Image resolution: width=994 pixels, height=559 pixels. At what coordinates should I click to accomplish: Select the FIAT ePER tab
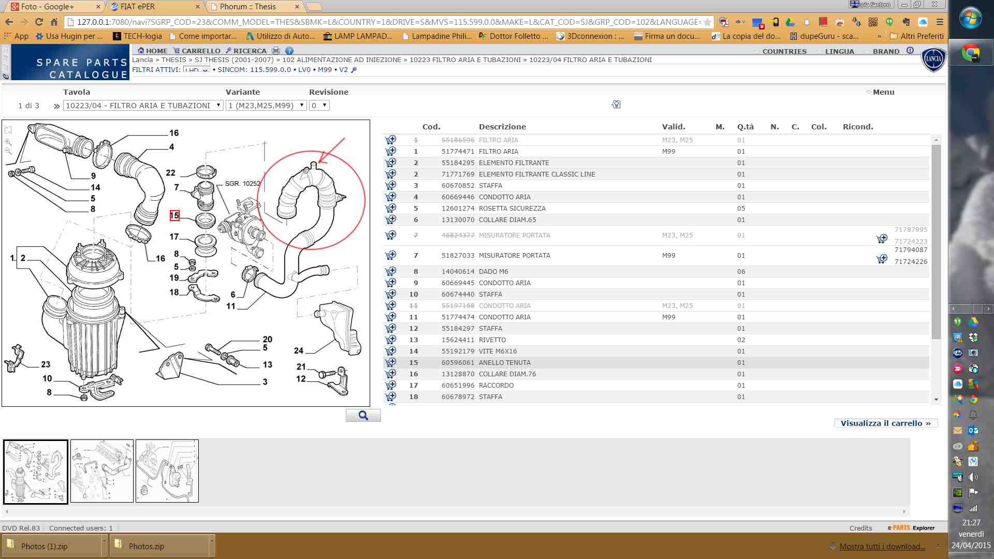click(x=155, y=7)
